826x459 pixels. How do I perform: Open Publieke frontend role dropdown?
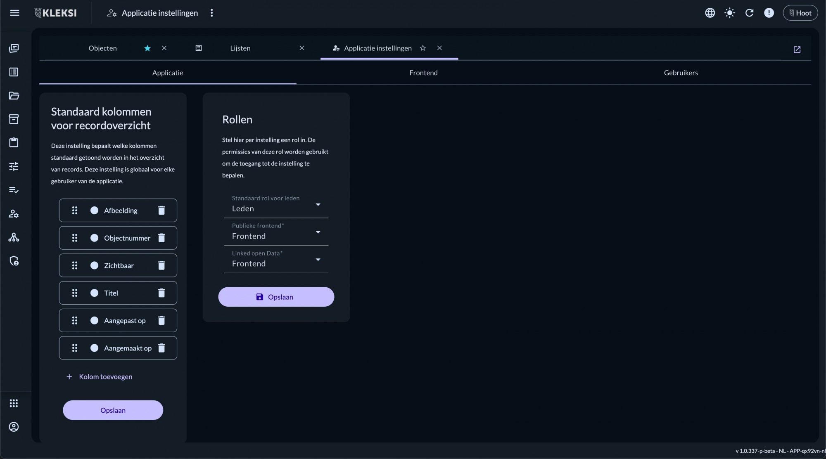pos(276,232)
